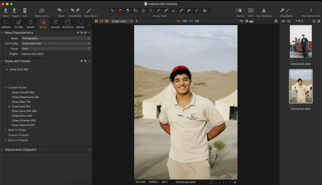Click the Undo arrow icon
This screenshot has height=185, width=322.
click(x=72, y=10)
